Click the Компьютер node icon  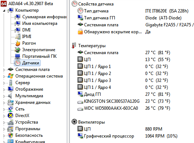(x=11, y=10)
